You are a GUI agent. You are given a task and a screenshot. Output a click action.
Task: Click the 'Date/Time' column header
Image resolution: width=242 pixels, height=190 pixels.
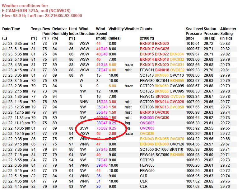[11, 29]
